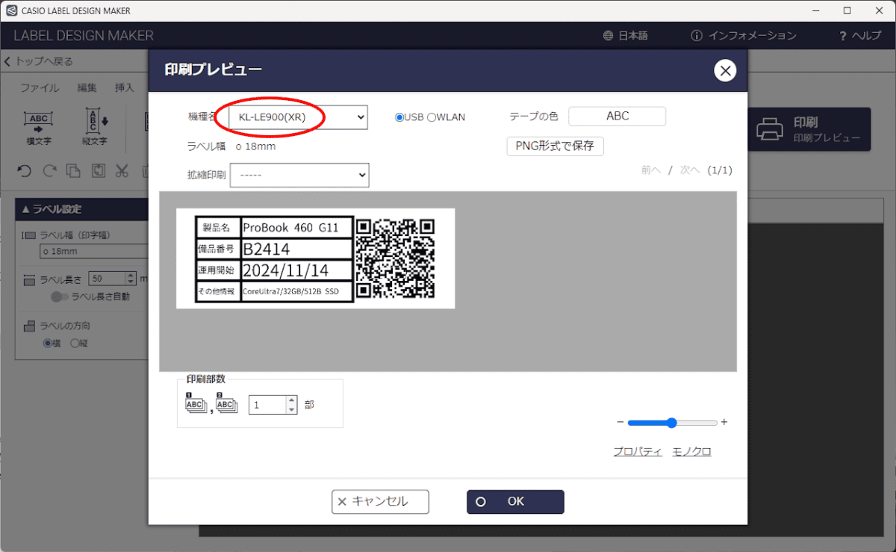This screenshot has height=552, width=896.
Task: Open the ラベル幅 (印字幅) dropdown showing 18mm
Action: pos(94,252)
